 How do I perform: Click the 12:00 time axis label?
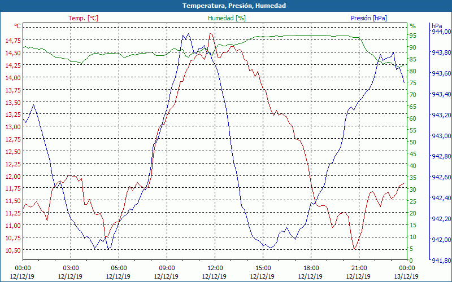pos(215,268)
